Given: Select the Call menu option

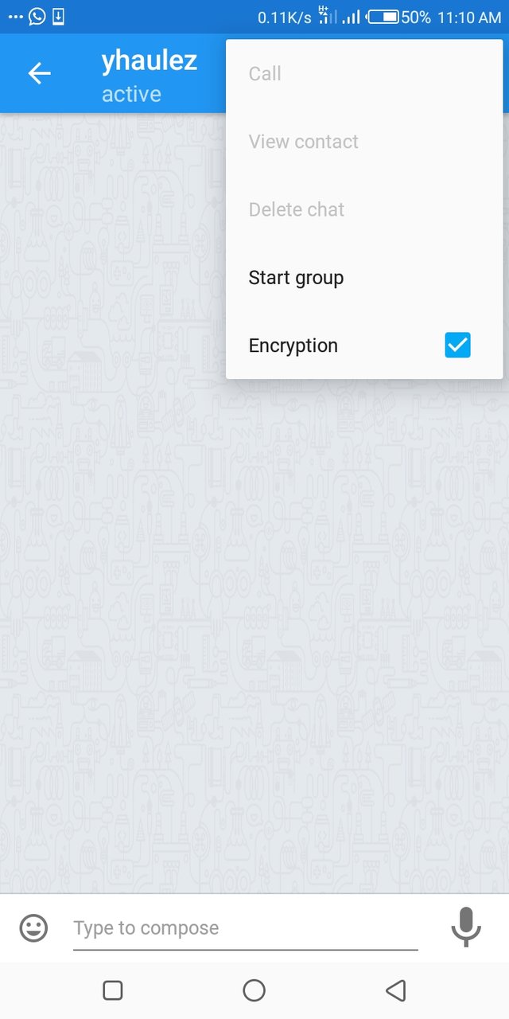Looking at the screenshot, I should tap(265, 73).
